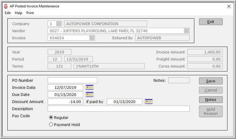Open the Notes button

click(x=211, y=100)
